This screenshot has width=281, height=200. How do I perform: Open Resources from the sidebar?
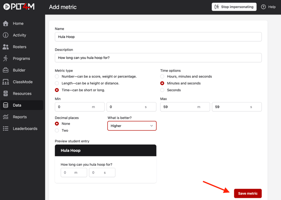[22, 93]
